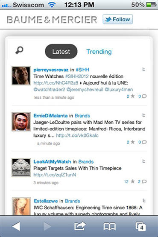Tap star icon on pierreyvesrevaz tweet
Viewport: 158px width, 237px height.
133,96
